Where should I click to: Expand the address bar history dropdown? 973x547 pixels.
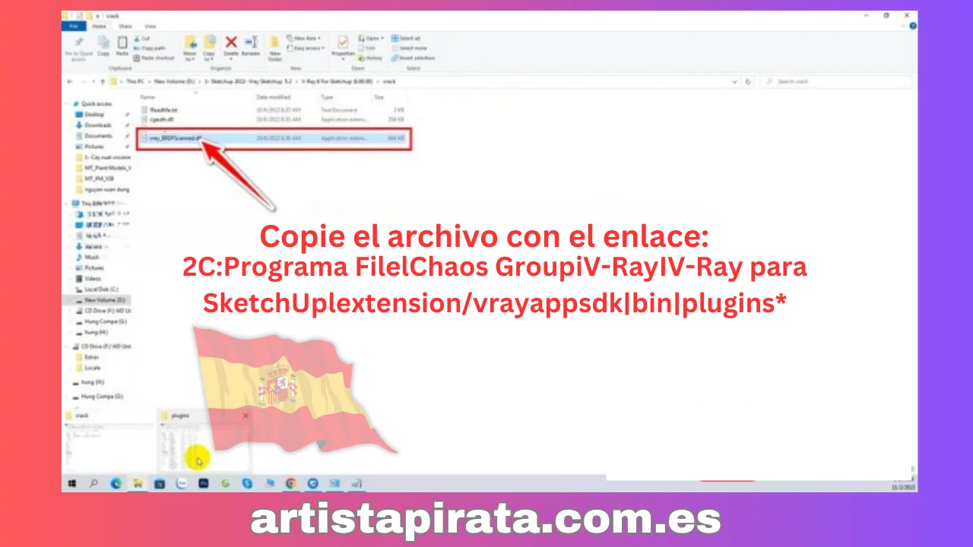(x=734, y=81)
